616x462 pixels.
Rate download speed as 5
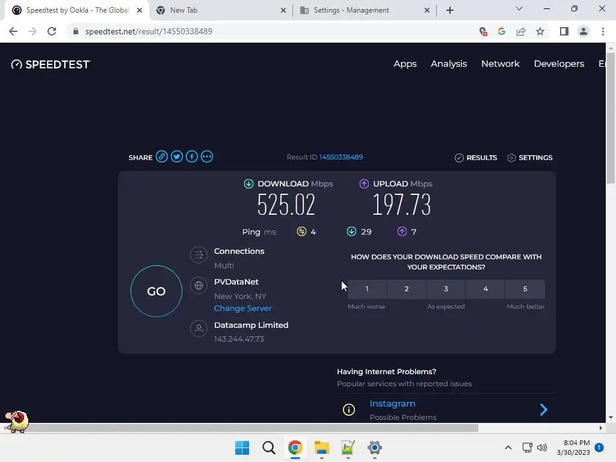click(x=525, y=289)
